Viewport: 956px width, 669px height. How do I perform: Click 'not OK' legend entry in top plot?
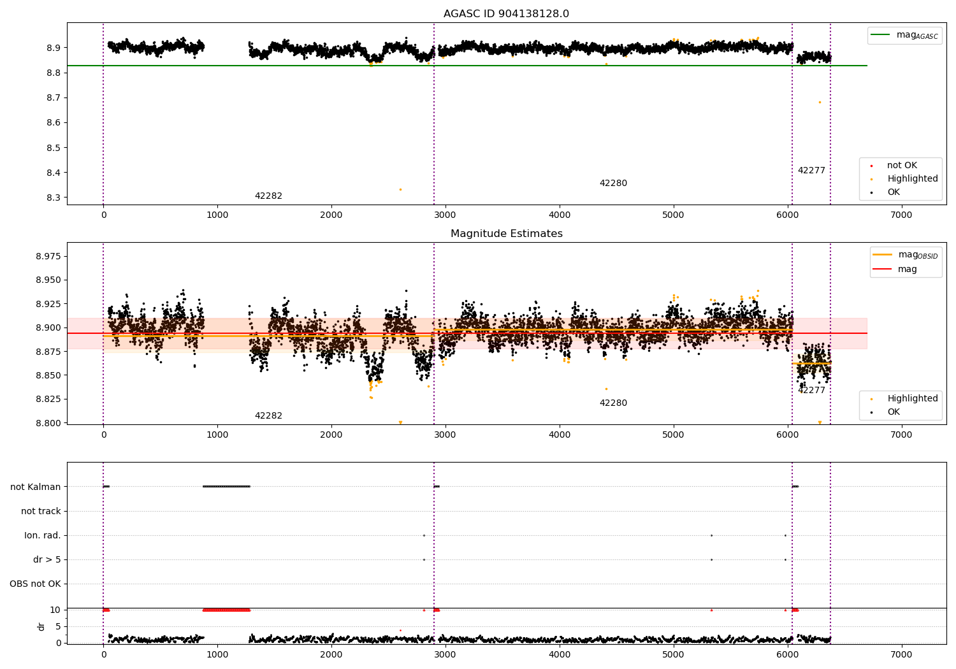pyautogui.click(x=902, y=165)
